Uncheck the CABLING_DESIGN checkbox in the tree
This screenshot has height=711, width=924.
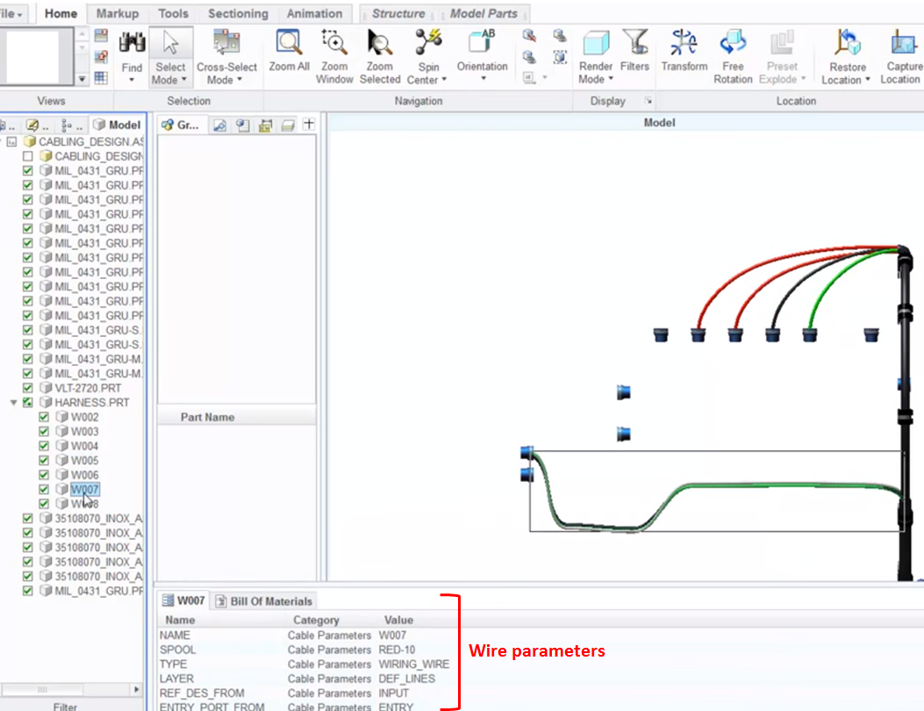coord(28,155)
